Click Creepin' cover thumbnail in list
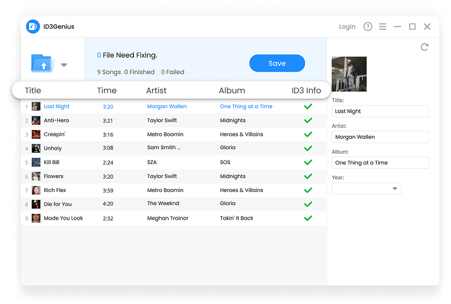Image resolution: width=451 pixels, height=304 pixels. (x=36, y=135)
